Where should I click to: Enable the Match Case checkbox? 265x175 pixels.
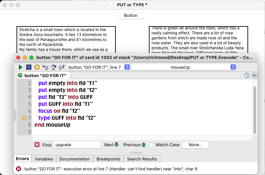click(152, 145)
